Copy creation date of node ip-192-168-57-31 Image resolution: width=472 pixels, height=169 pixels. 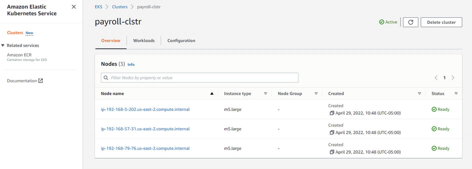[x=331, y=133]
